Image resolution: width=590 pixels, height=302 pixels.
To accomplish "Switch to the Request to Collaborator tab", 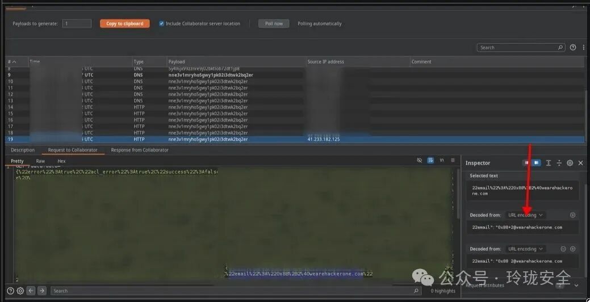I will click(73, 150).
